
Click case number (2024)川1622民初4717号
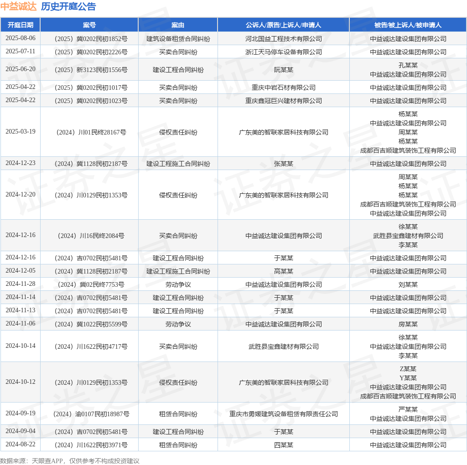pyautogui.click(x=91, y=346)
